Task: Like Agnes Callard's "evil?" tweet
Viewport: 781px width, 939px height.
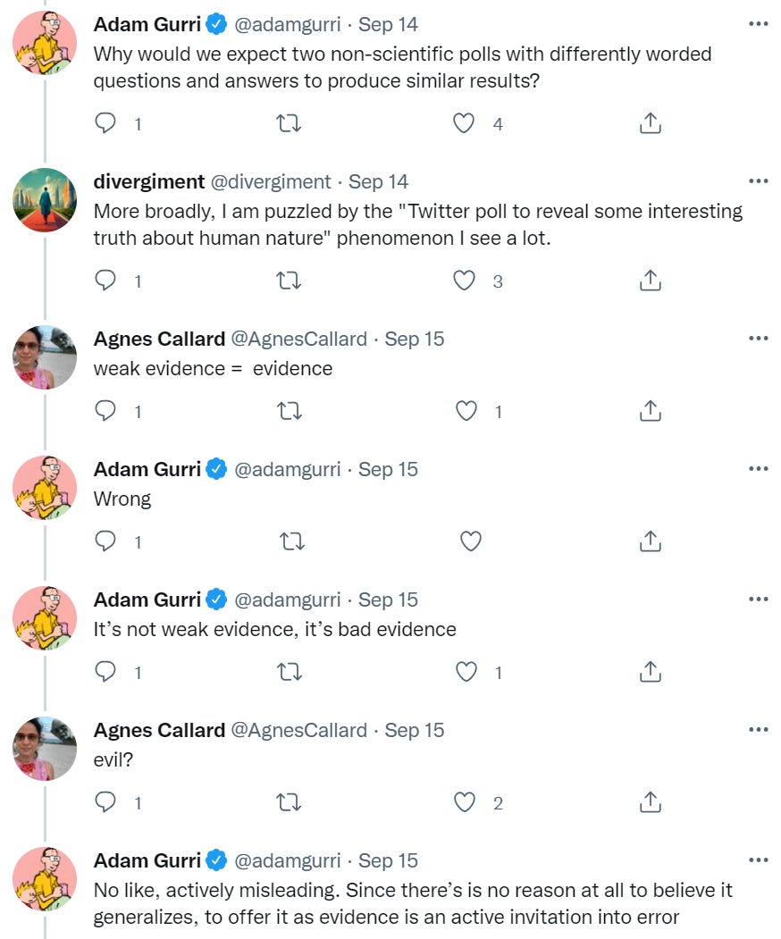Action: tap(466, 802)
